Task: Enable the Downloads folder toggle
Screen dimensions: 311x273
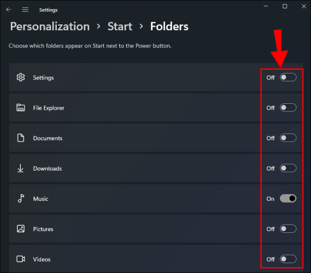Action: tap(288, 168)
